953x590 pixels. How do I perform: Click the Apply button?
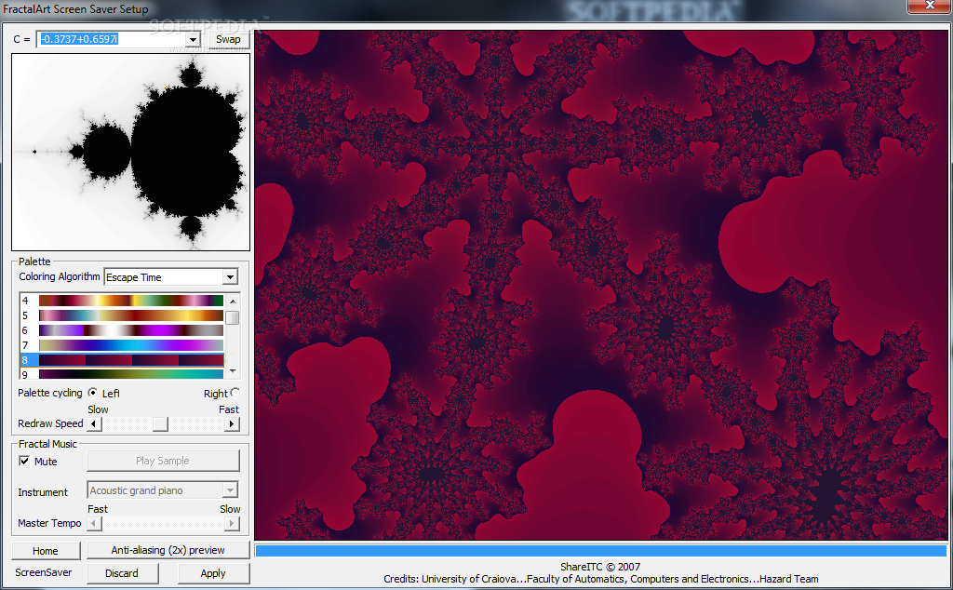(x=213, y=573)
